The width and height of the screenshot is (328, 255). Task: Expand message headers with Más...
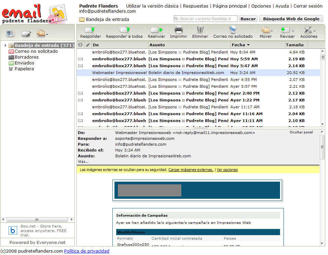pos(83,162)
